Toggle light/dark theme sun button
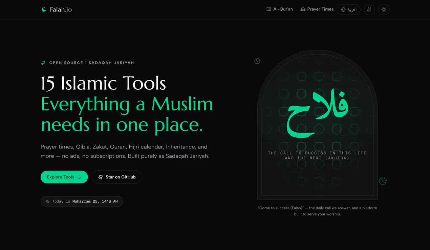Viewport: 430px width, 250px height. 384,9
